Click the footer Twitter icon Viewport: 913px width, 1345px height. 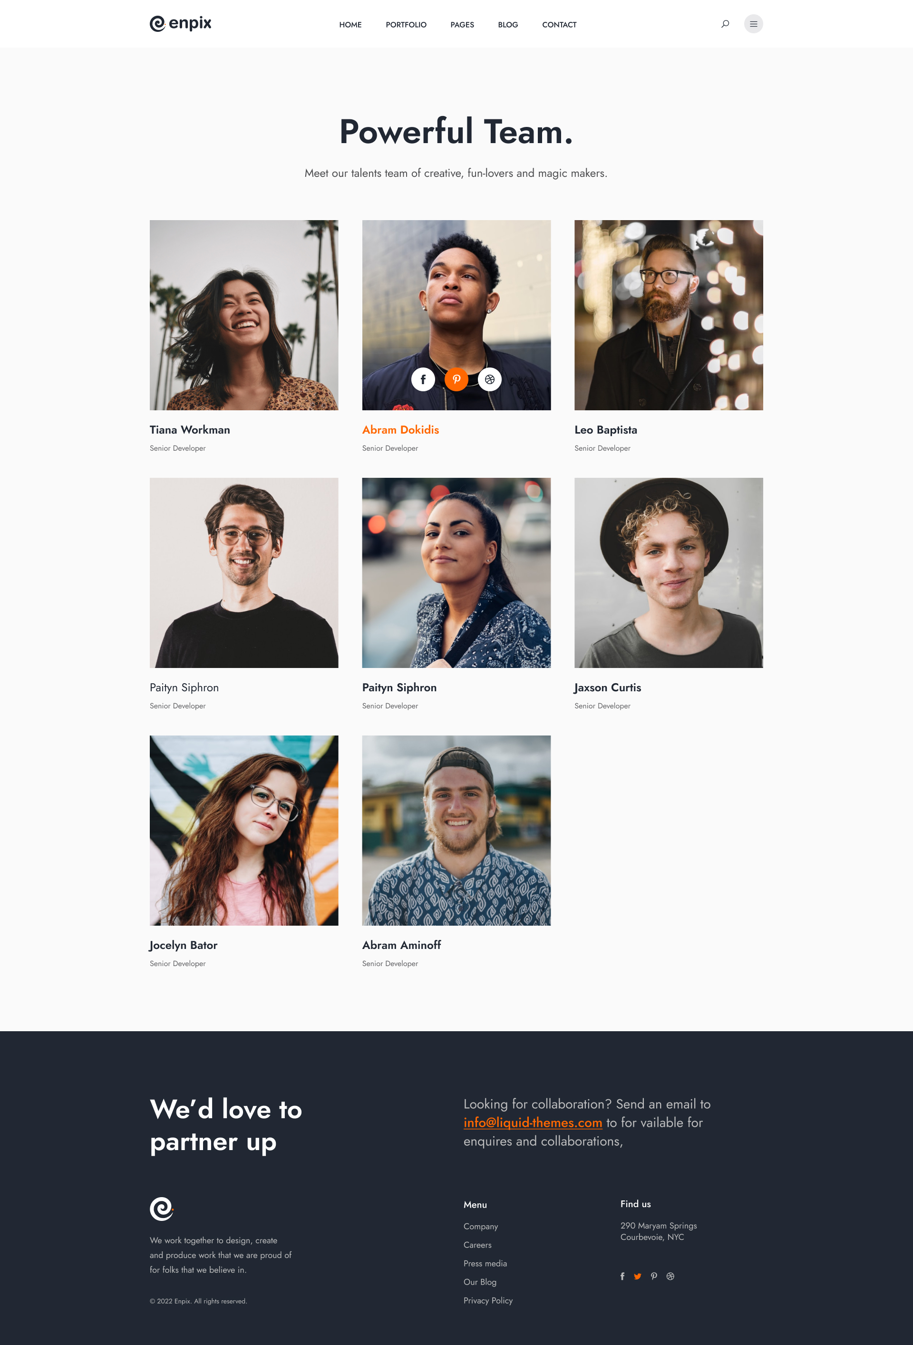click(x=637, y=1276)
